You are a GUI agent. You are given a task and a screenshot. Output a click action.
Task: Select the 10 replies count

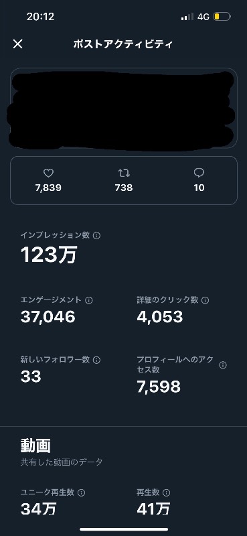[x=199, y=188]
